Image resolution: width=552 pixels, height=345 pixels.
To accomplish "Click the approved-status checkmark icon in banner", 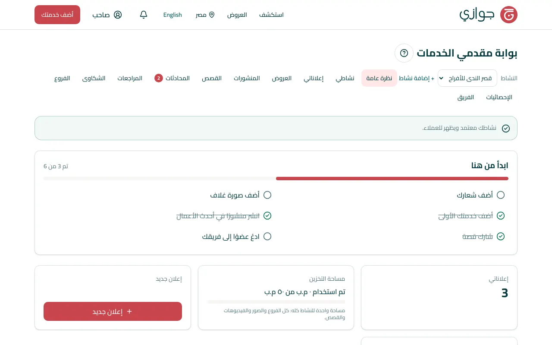I will 506,128.
